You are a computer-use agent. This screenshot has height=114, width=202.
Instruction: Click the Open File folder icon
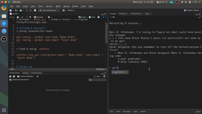click(x=21, y=10)
